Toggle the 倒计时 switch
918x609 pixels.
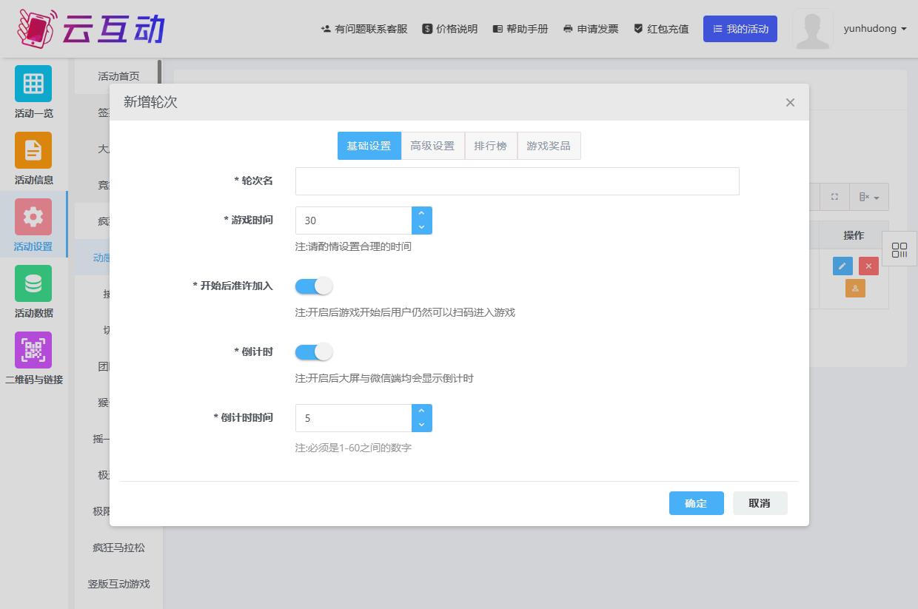(x=314, y=351)
